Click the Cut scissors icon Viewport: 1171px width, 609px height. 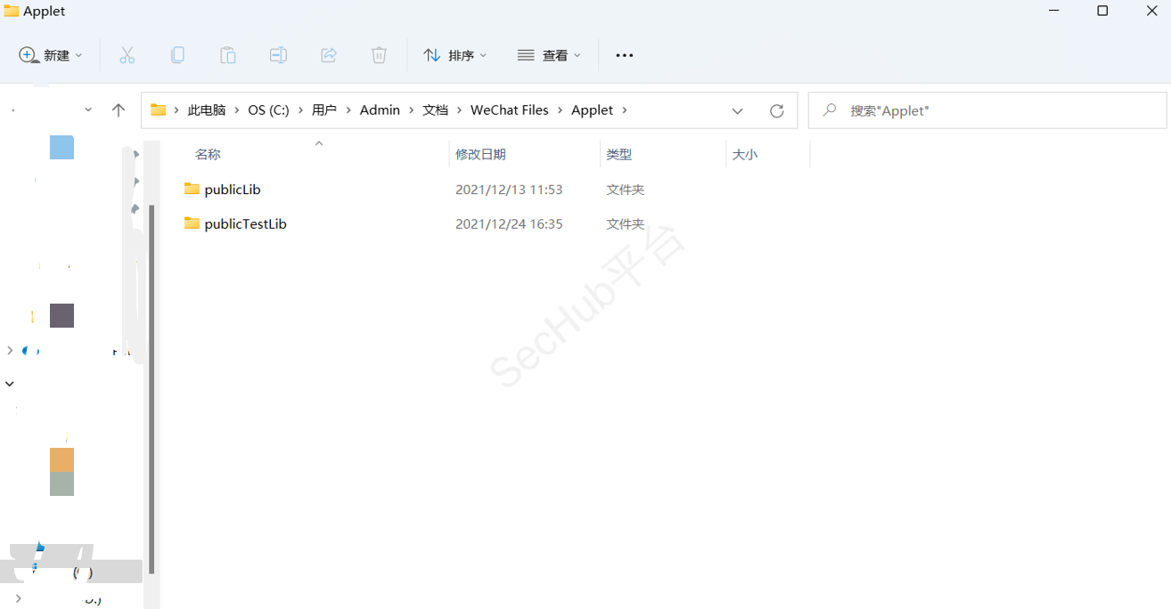pyautogui.click(x=127, y=55)
